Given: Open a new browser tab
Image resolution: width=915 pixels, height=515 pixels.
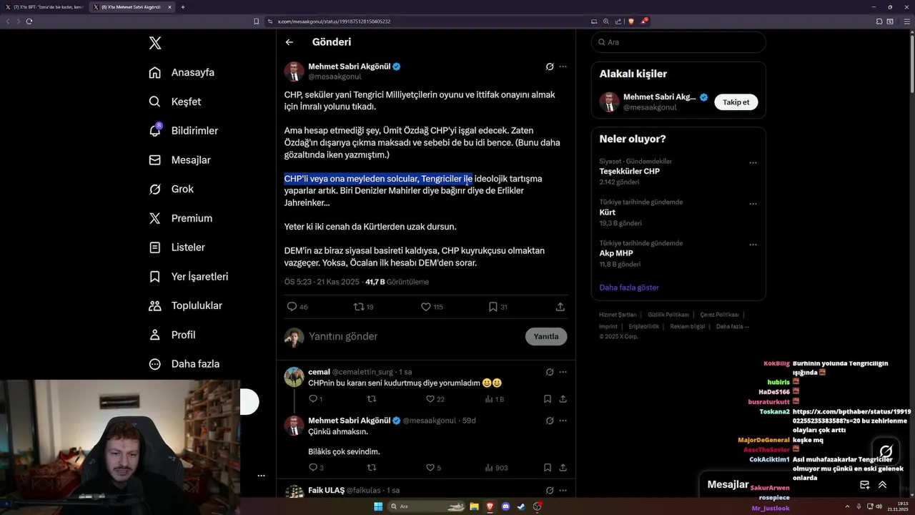Looking at the screenshot, I should [183, 7].
